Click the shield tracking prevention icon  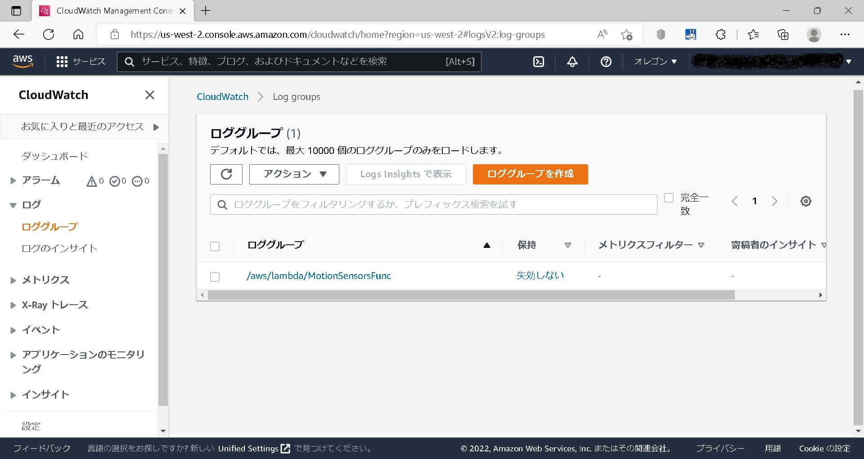click(661, 34)
